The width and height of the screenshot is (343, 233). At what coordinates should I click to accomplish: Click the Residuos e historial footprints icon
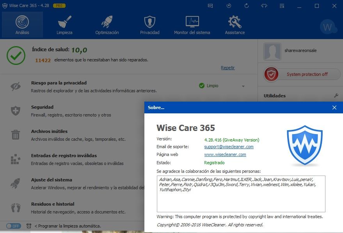(16, 208)
